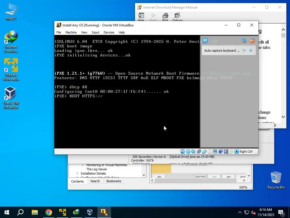Click the muted volume tray icon

click(x=253, y=212)
